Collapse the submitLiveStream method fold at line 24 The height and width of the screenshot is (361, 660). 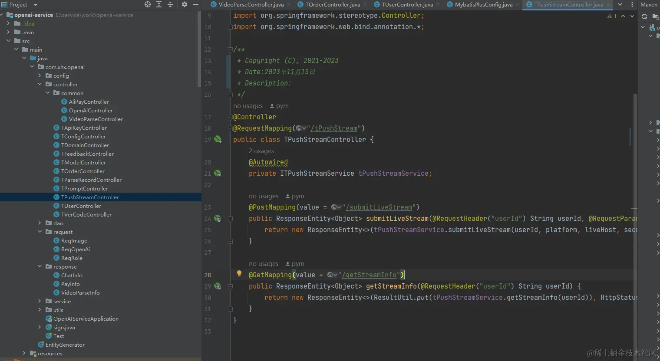[230, 219]
